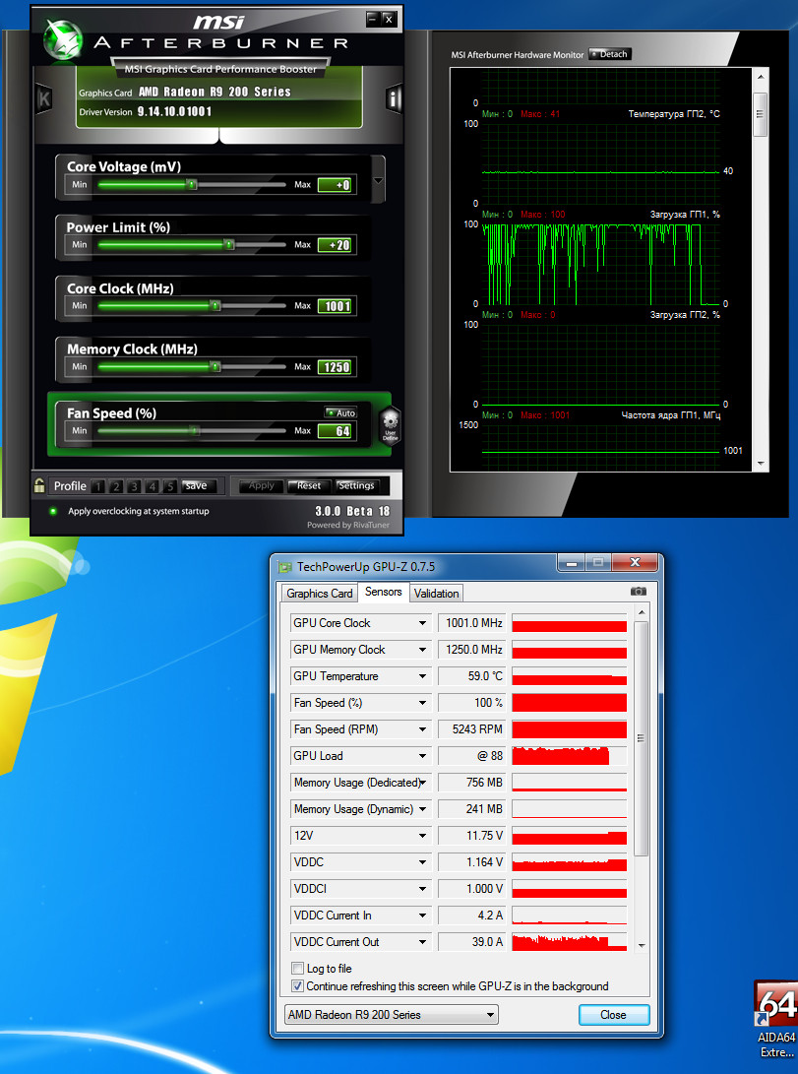Detach the Hardware Monitor panel
Screen dimensions: 798x1074
coord(609,54)
